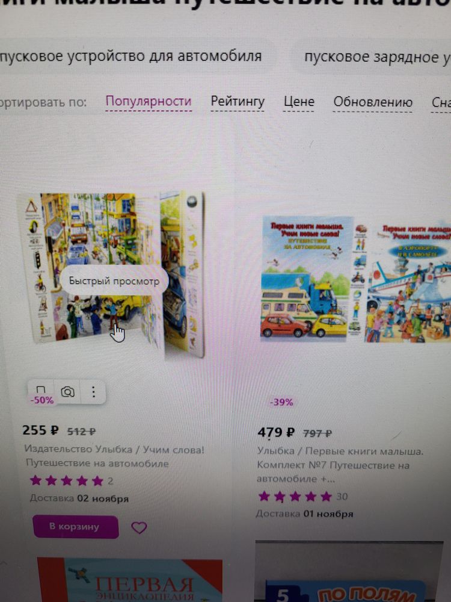Open the По полям puzzle product image
451x602 pixels.
[x=349, y=571]
